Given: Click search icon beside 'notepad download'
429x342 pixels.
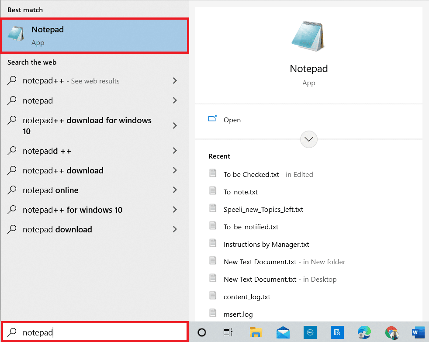Looking at the screenshot, I should tap(12, 229).
